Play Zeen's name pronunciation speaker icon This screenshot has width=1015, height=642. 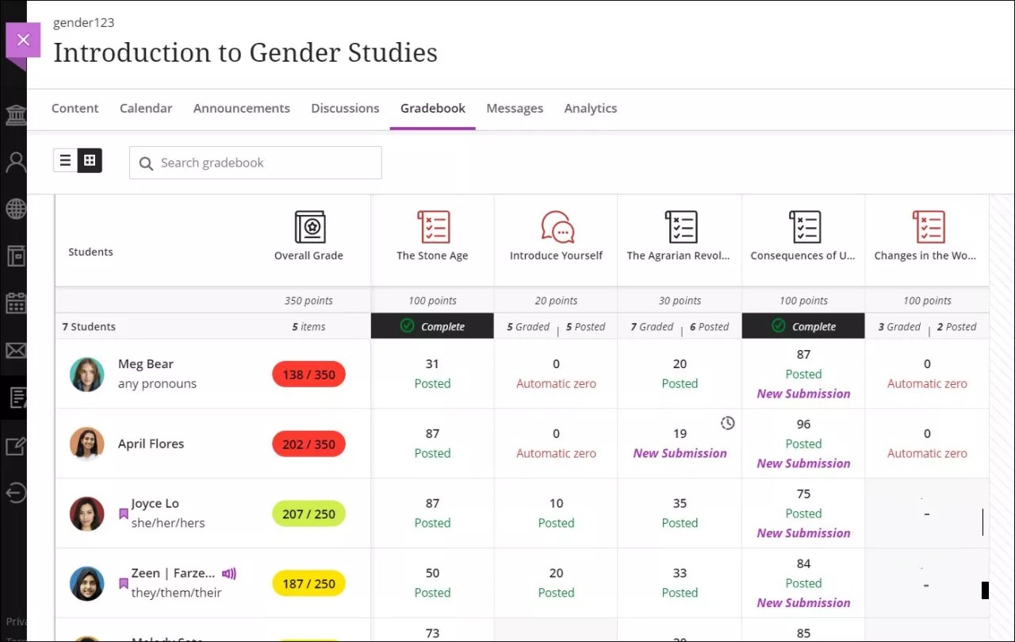click(x=229, y=573)
